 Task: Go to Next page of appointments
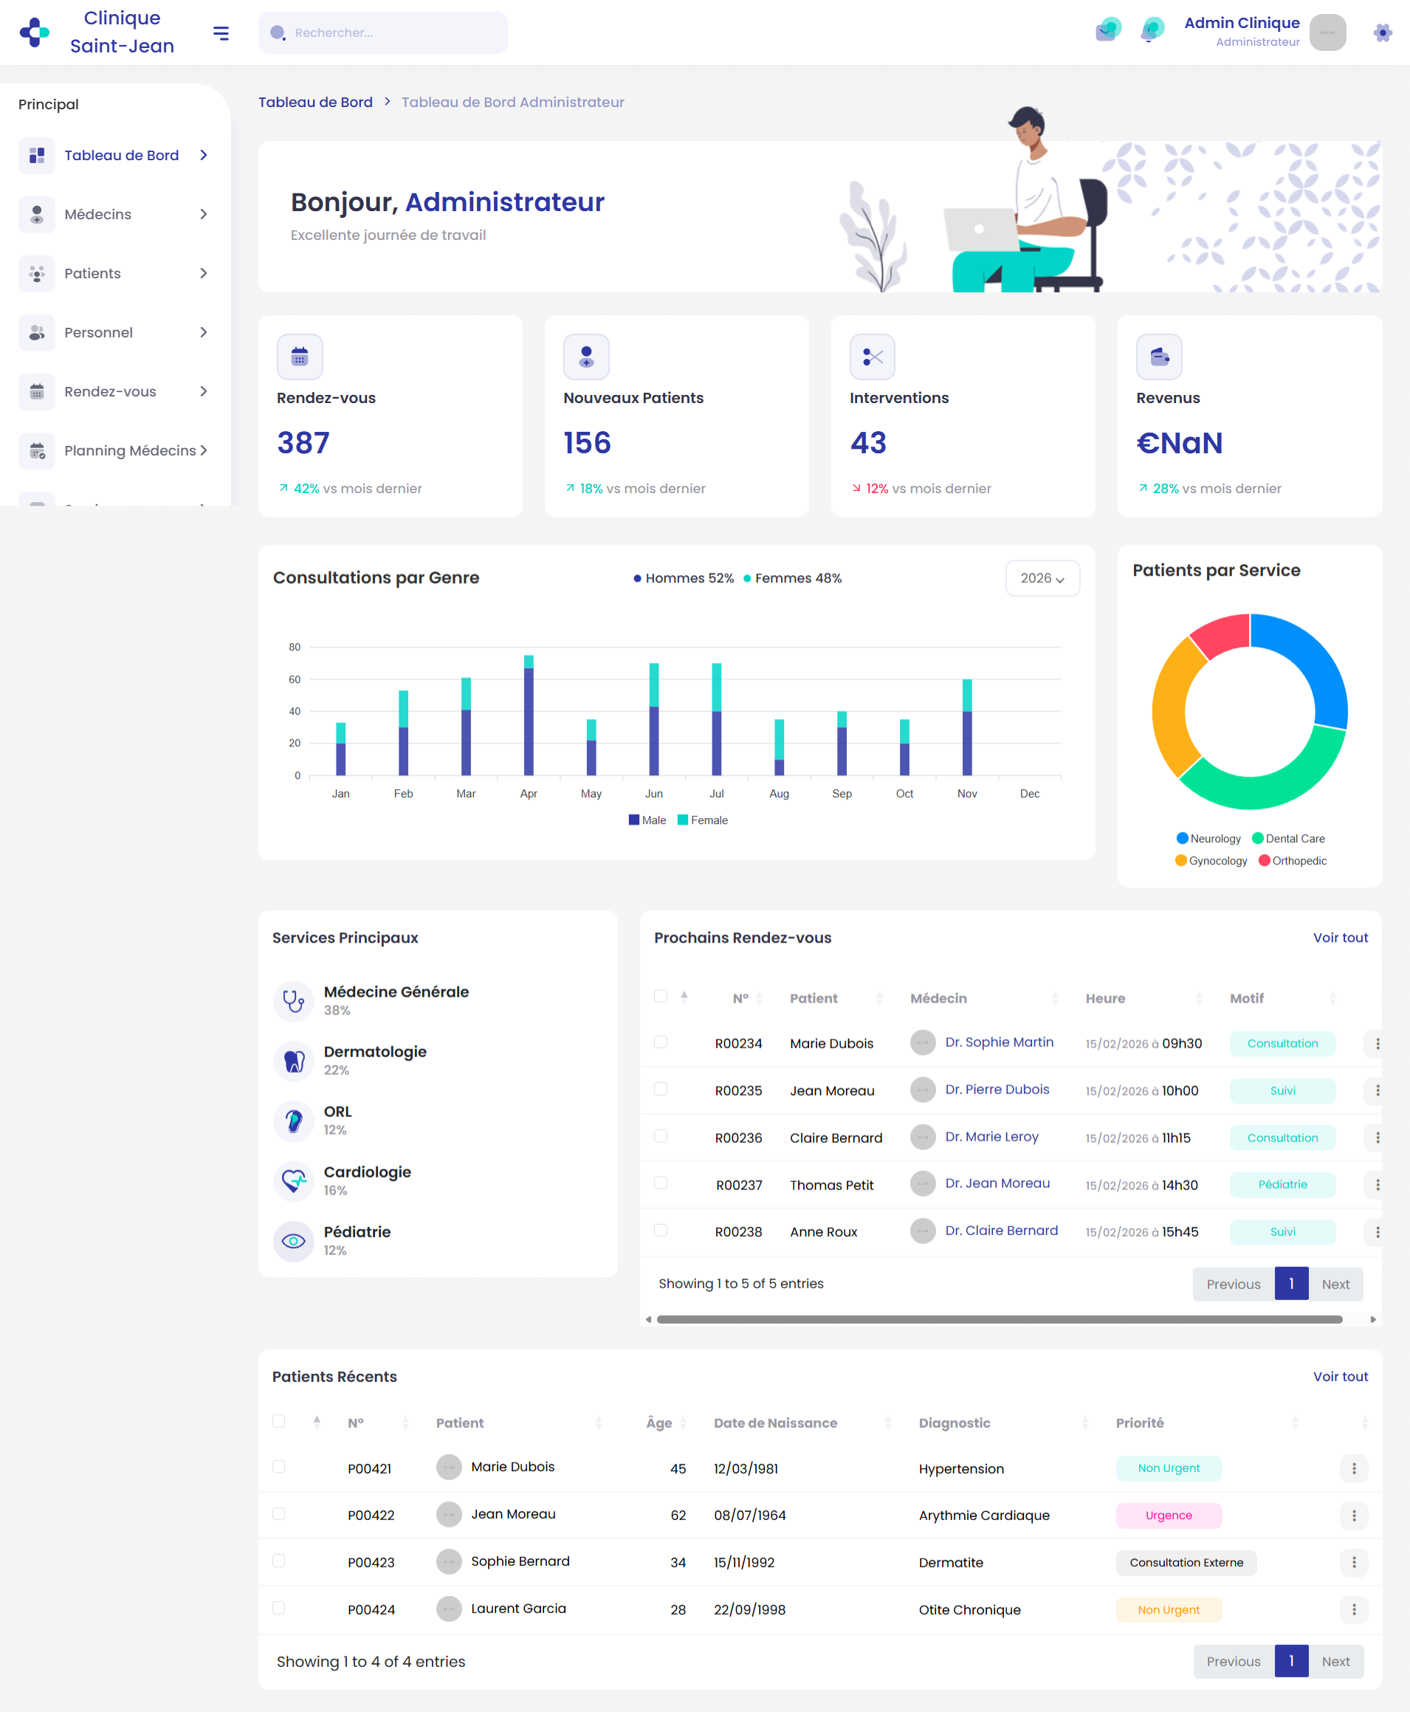click(1335, 1283)
